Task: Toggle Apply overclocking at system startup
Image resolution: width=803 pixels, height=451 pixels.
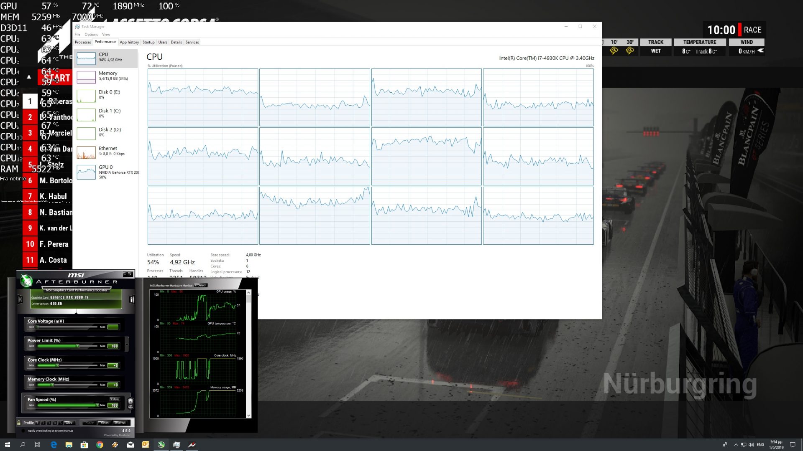Action: 23,431
